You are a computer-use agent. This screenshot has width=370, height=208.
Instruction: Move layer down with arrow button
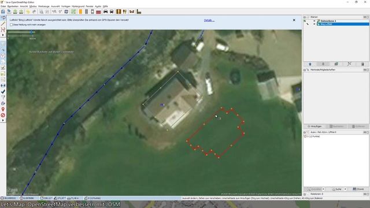pos(323,64)
